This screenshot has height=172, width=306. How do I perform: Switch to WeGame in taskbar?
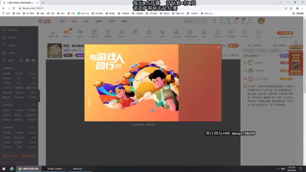click(80, 169)
